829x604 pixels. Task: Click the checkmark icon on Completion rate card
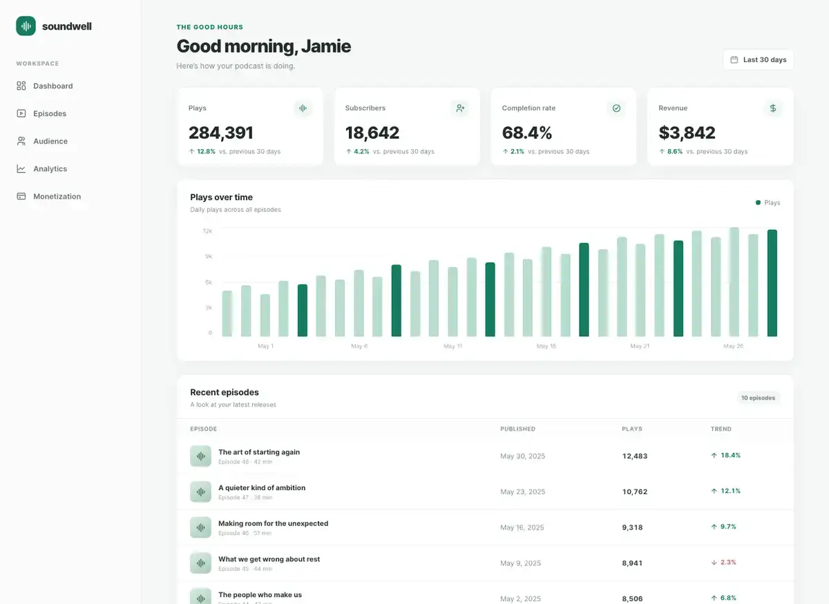(616, 108)
